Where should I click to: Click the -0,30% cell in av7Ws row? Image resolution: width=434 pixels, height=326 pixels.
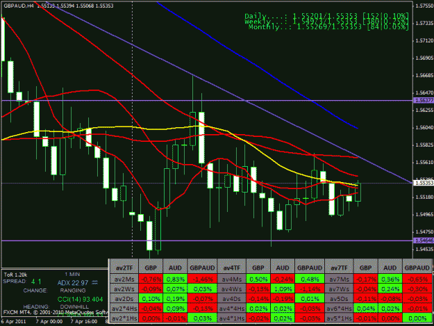coord(417,289)
